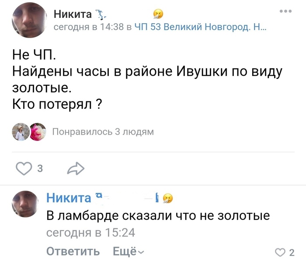Screen dimensions: 306x268
Task: Open the comment timestamp сегодня в 15:24
Action: pyautogui.click(x=90, y=233)
